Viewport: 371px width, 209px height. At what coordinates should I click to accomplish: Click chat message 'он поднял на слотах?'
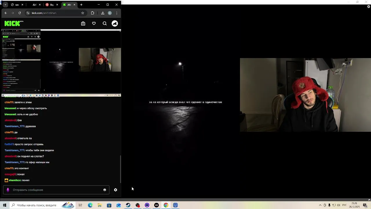tap(31, 156)
